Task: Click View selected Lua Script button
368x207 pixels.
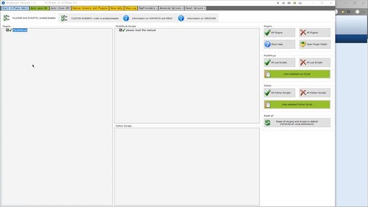Action: click(x=297, y=74)
